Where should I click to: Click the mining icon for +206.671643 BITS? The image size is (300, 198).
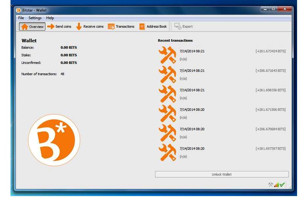pos(167,74)
